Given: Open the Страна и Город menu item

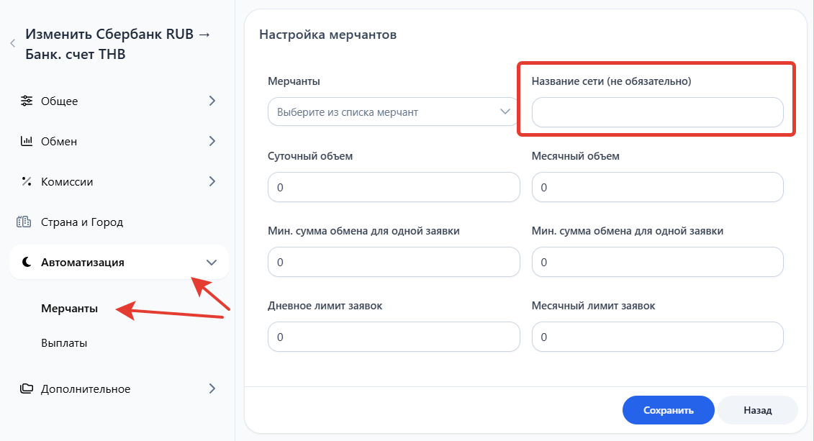Looking at the screenshot, I should click(x=81, y=222).
